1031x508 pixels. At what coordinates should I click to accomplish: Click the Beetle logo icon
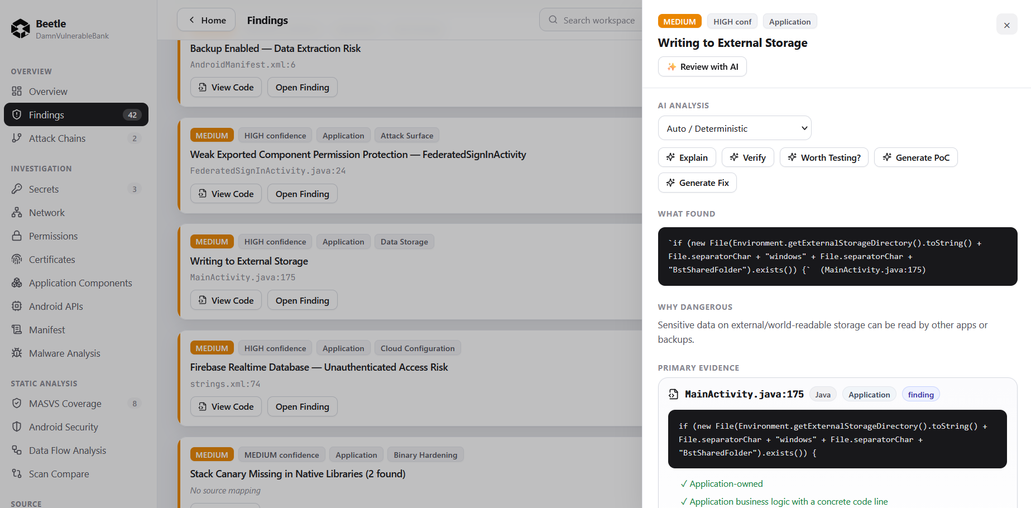[x=21, y=28]
